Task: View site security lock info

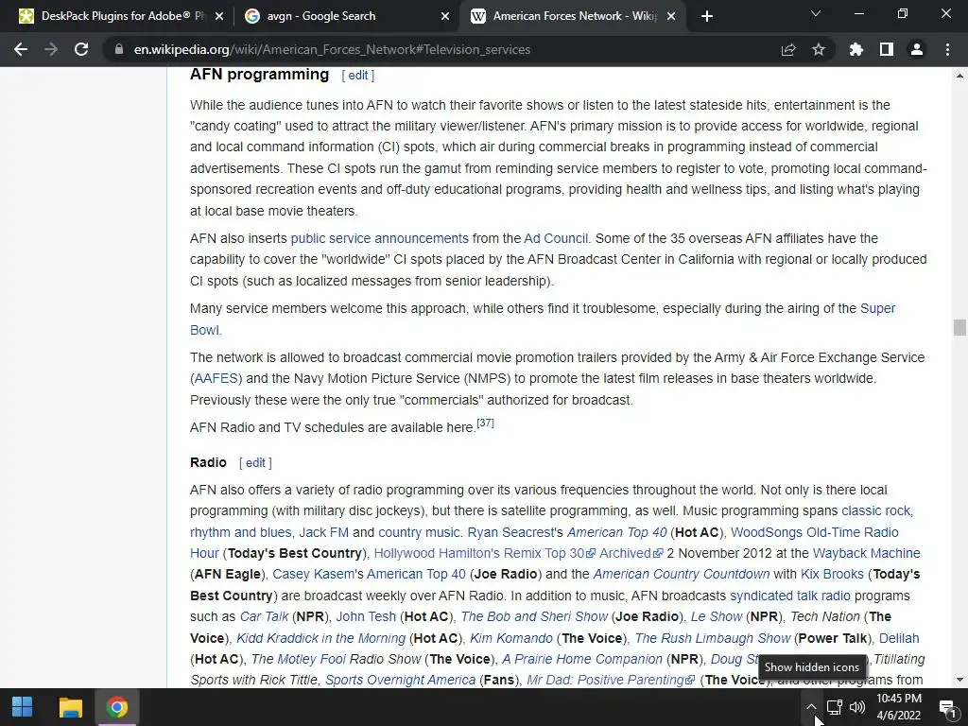Action: pyautogui.click(x=119, y=49)
